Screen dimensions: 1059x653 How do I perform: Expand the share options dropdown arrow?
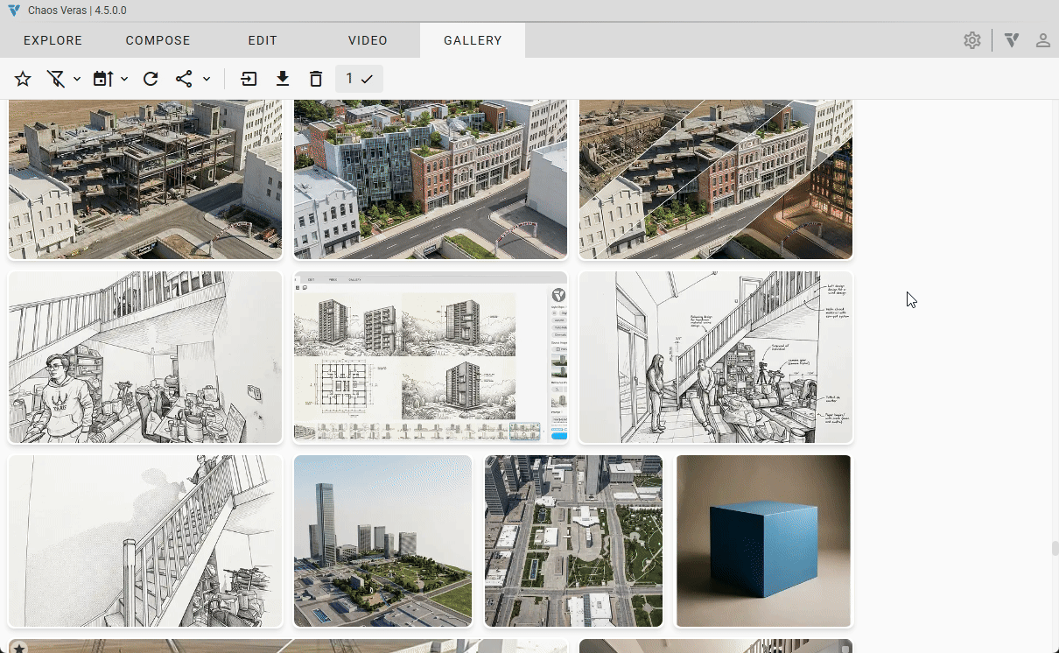tap(207, 79)
